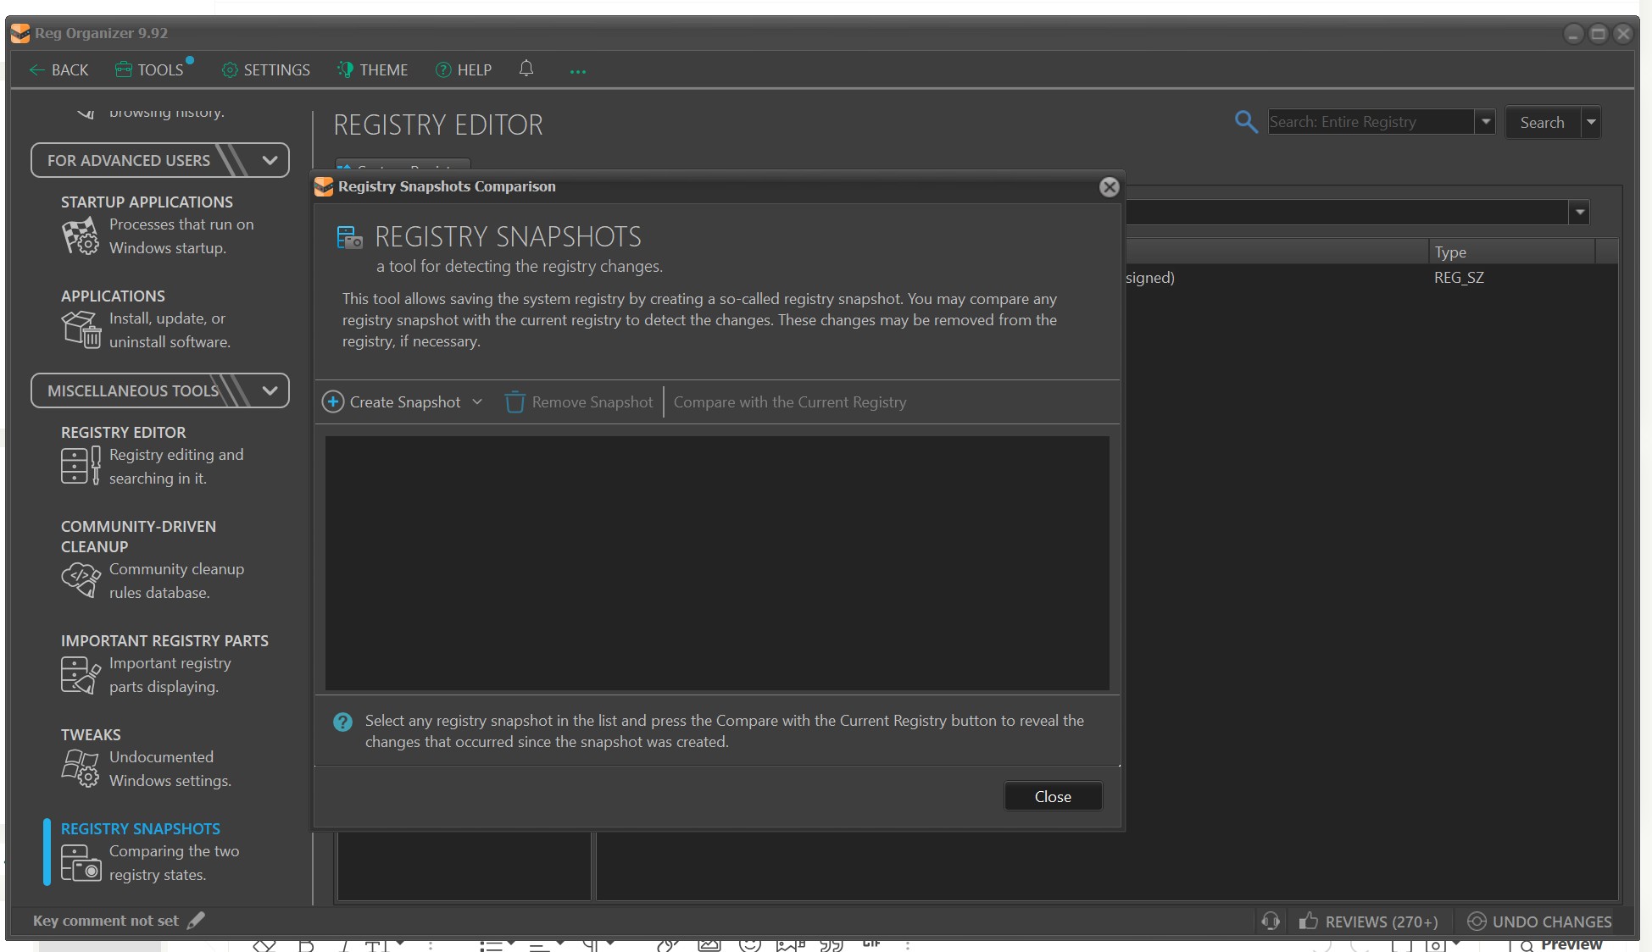Collapse the FOR ADVANCED USERS section

(270, 160)
